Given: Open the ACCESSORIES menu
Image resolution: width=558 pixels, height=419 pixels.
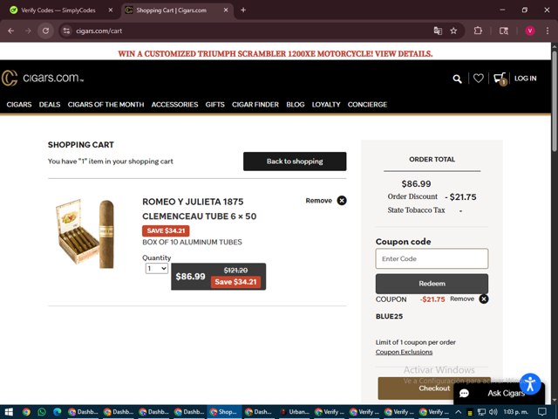Looking at the screenshot, I should [x=174, y=105].
